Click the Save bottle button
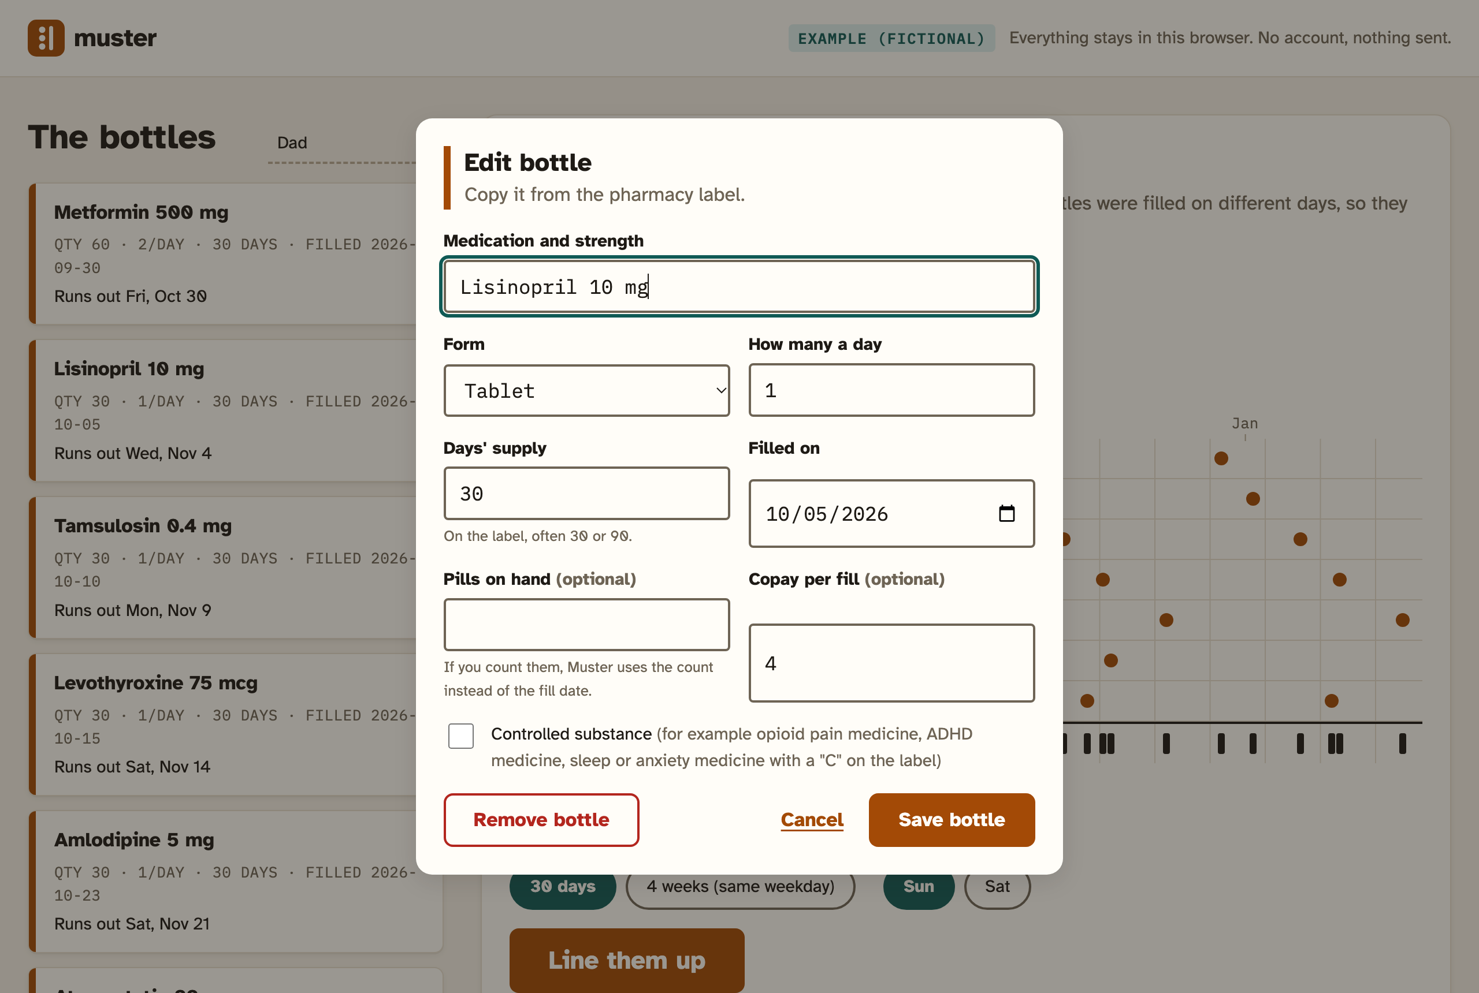The image size is (1479, 993). [951, 819]
